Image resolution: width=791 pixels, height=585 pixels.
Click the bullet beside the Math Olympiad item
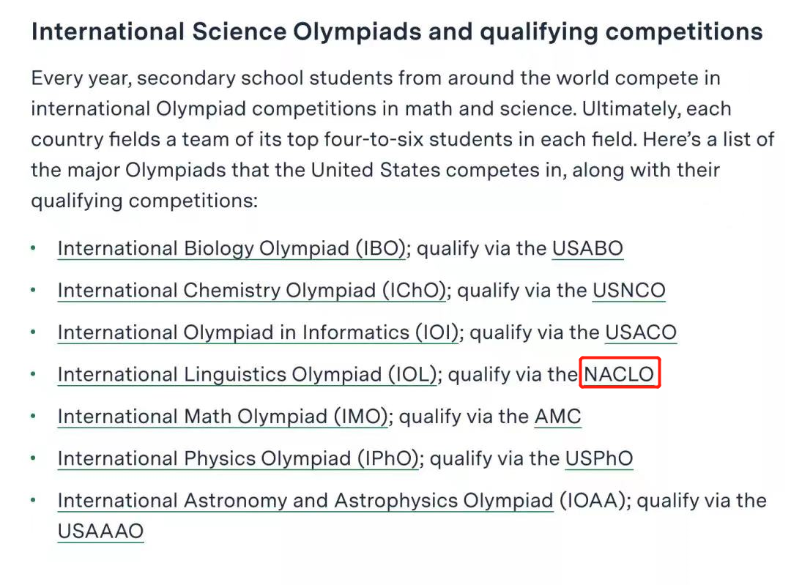34,417
